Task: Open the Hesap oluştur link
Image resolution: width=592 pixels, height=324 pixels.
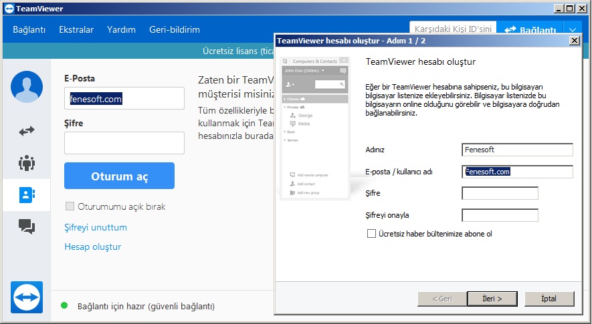Action: coord(93,247)
